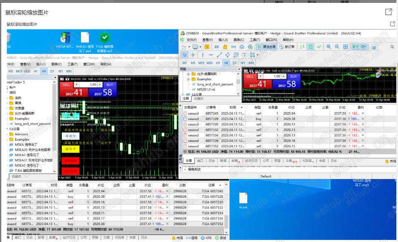Switch to 历史 tab in right toolbox
The width and height of the screenshot is (398, 242).
click(x=212, y=161)
